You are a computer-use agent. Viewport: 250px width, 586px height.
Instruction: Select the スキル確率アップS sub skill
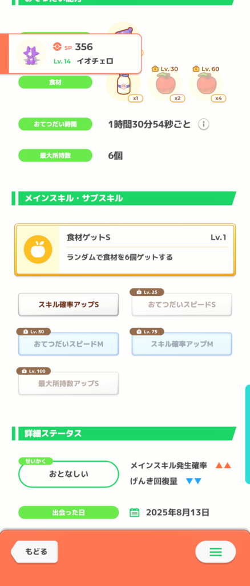point(68,304)
